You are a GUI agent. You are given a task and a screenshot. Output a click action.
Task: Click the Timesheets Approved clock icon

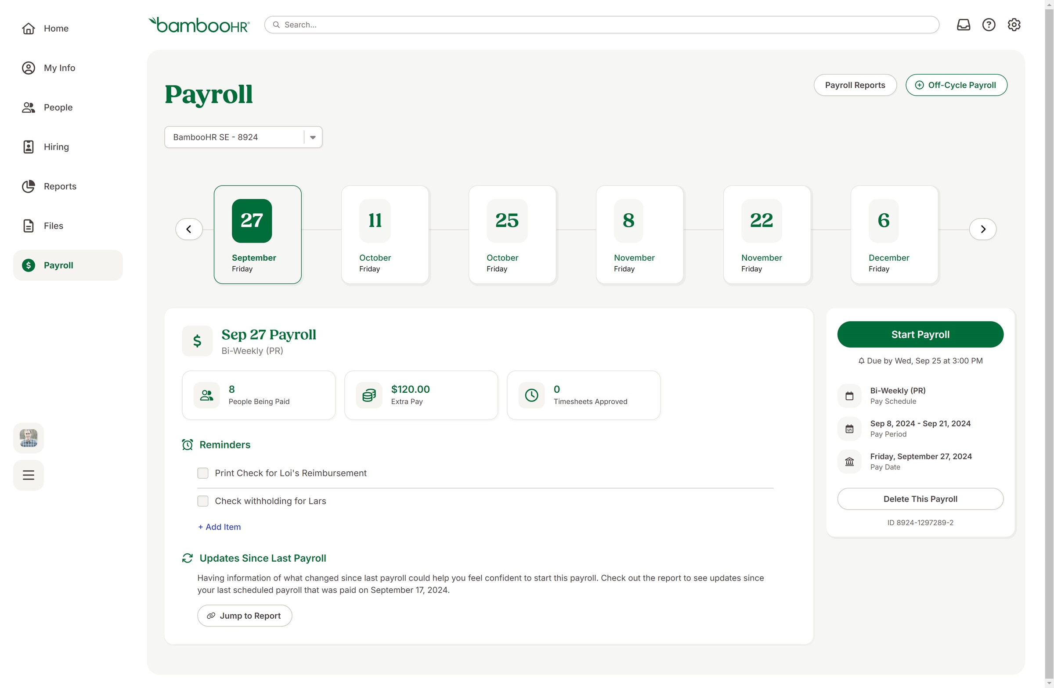pos(531,395)
